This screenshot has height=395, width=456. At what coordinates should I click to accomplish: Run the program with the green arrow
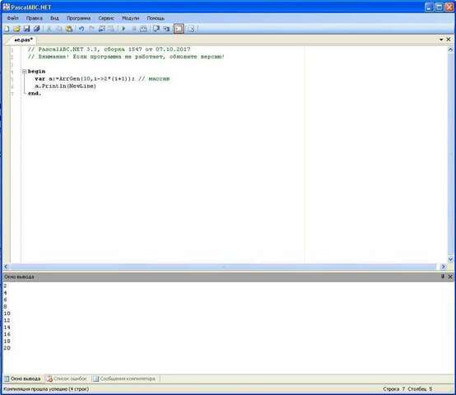(x=123, y=29)
